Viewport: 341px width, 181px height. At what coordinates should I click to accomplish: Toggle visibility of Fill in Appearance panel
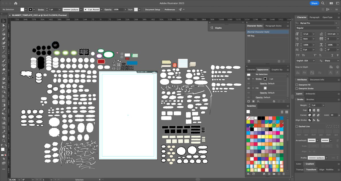[x=249, y=88]
